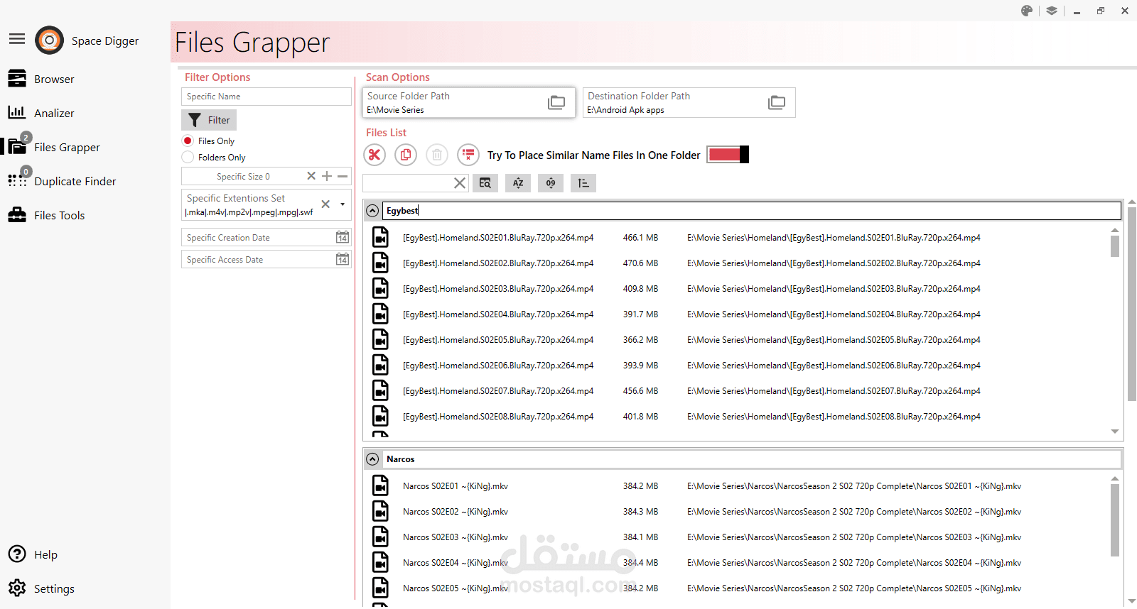Click the sort-order lines icon
The image size is (1137, 609).
pos(583,183)
